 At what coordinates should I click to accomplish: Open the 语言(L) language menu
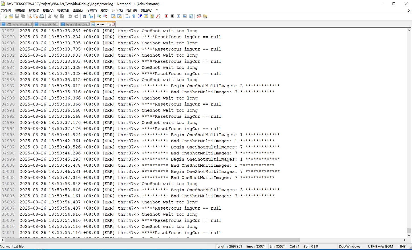tap(77, 11)
